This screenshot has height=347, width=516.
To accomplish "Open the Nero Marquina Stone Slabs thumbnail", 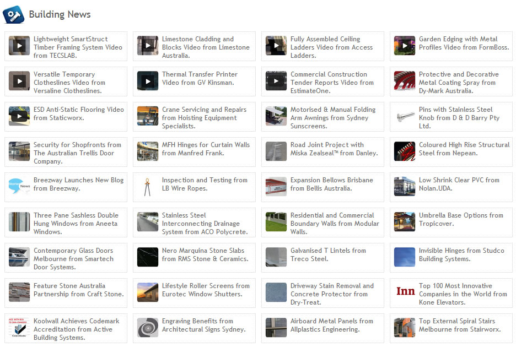I will 148,257.
